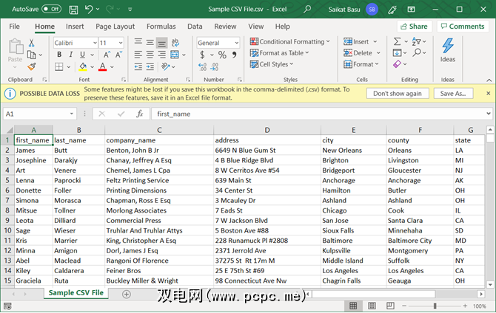Add a new sheet with plus icon
This screenshot has height=313, width=496.
click(127, 293)
